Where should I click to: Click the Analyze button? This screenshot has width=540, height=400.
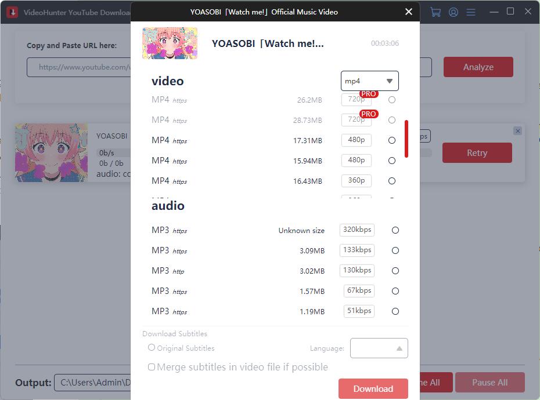[x=477, y=67]
